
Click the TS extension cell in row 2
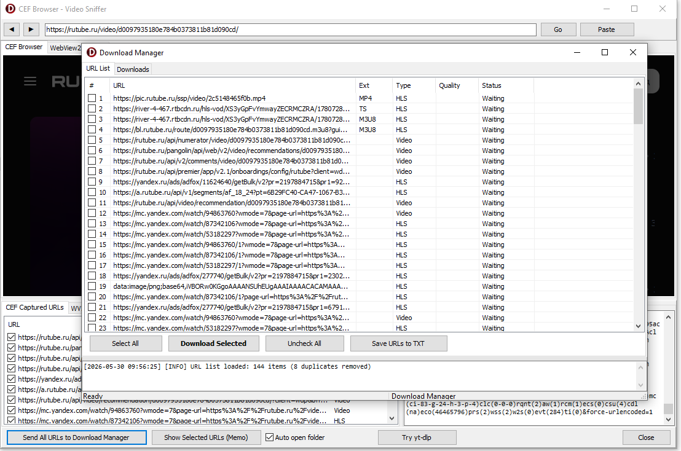363,109
